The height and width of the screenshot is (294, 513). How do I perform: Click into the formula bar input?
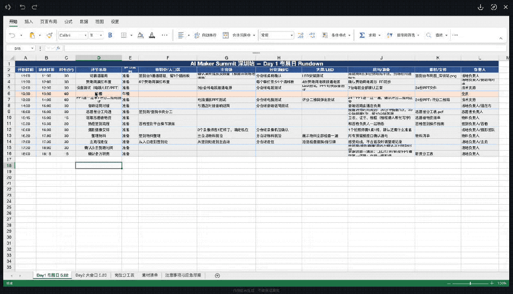point(285,48)
